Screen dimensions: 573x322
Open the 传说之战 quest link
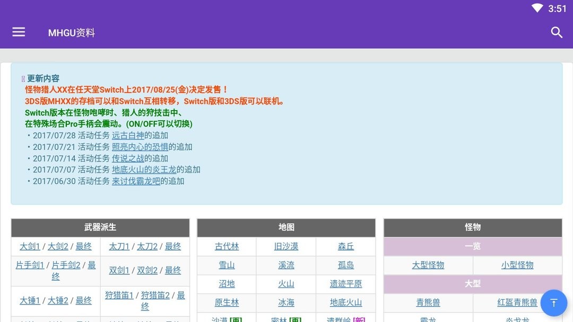128,158
